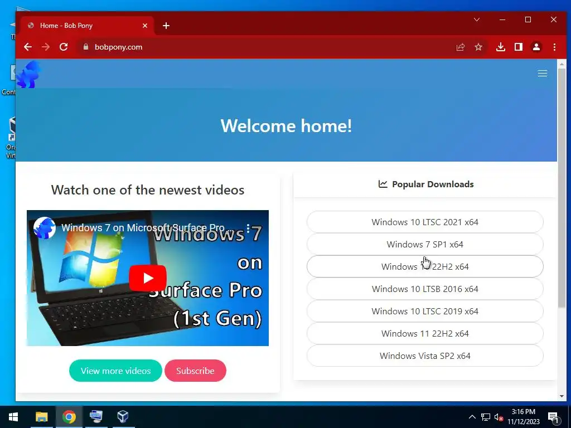The height and width of the screenshot is (428, 571).
Task: Open Chrome three-dot menu
Action: click(554, 47)
